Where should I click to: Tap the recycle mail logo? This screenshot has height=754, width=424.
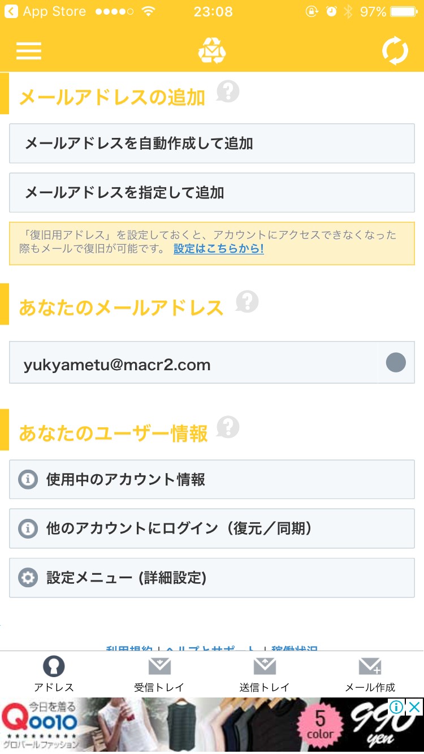pyautogui.click(x=212, y=51)
